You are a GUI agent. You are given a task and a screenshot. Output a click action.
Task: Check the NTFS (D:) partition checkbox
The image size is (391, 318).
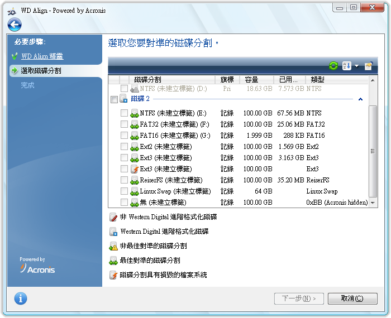[x=124, y=88]
